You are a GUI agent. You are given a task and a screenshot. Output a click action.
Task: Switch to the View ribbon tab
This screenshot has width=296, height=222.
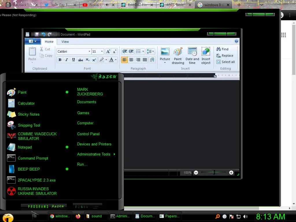65,42
